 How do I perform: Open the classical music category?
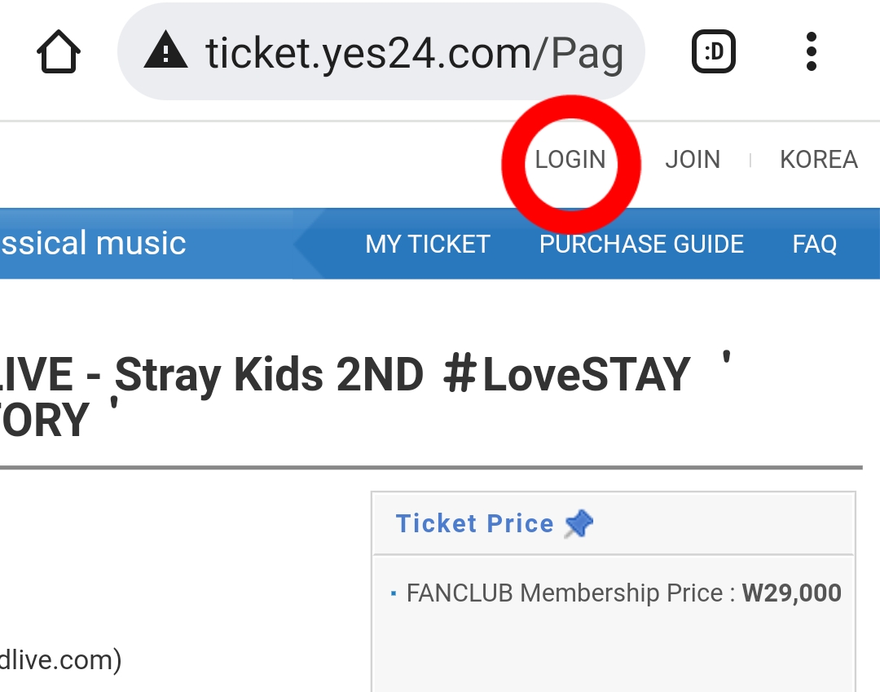pyautogui.click(x=93, y=243)
